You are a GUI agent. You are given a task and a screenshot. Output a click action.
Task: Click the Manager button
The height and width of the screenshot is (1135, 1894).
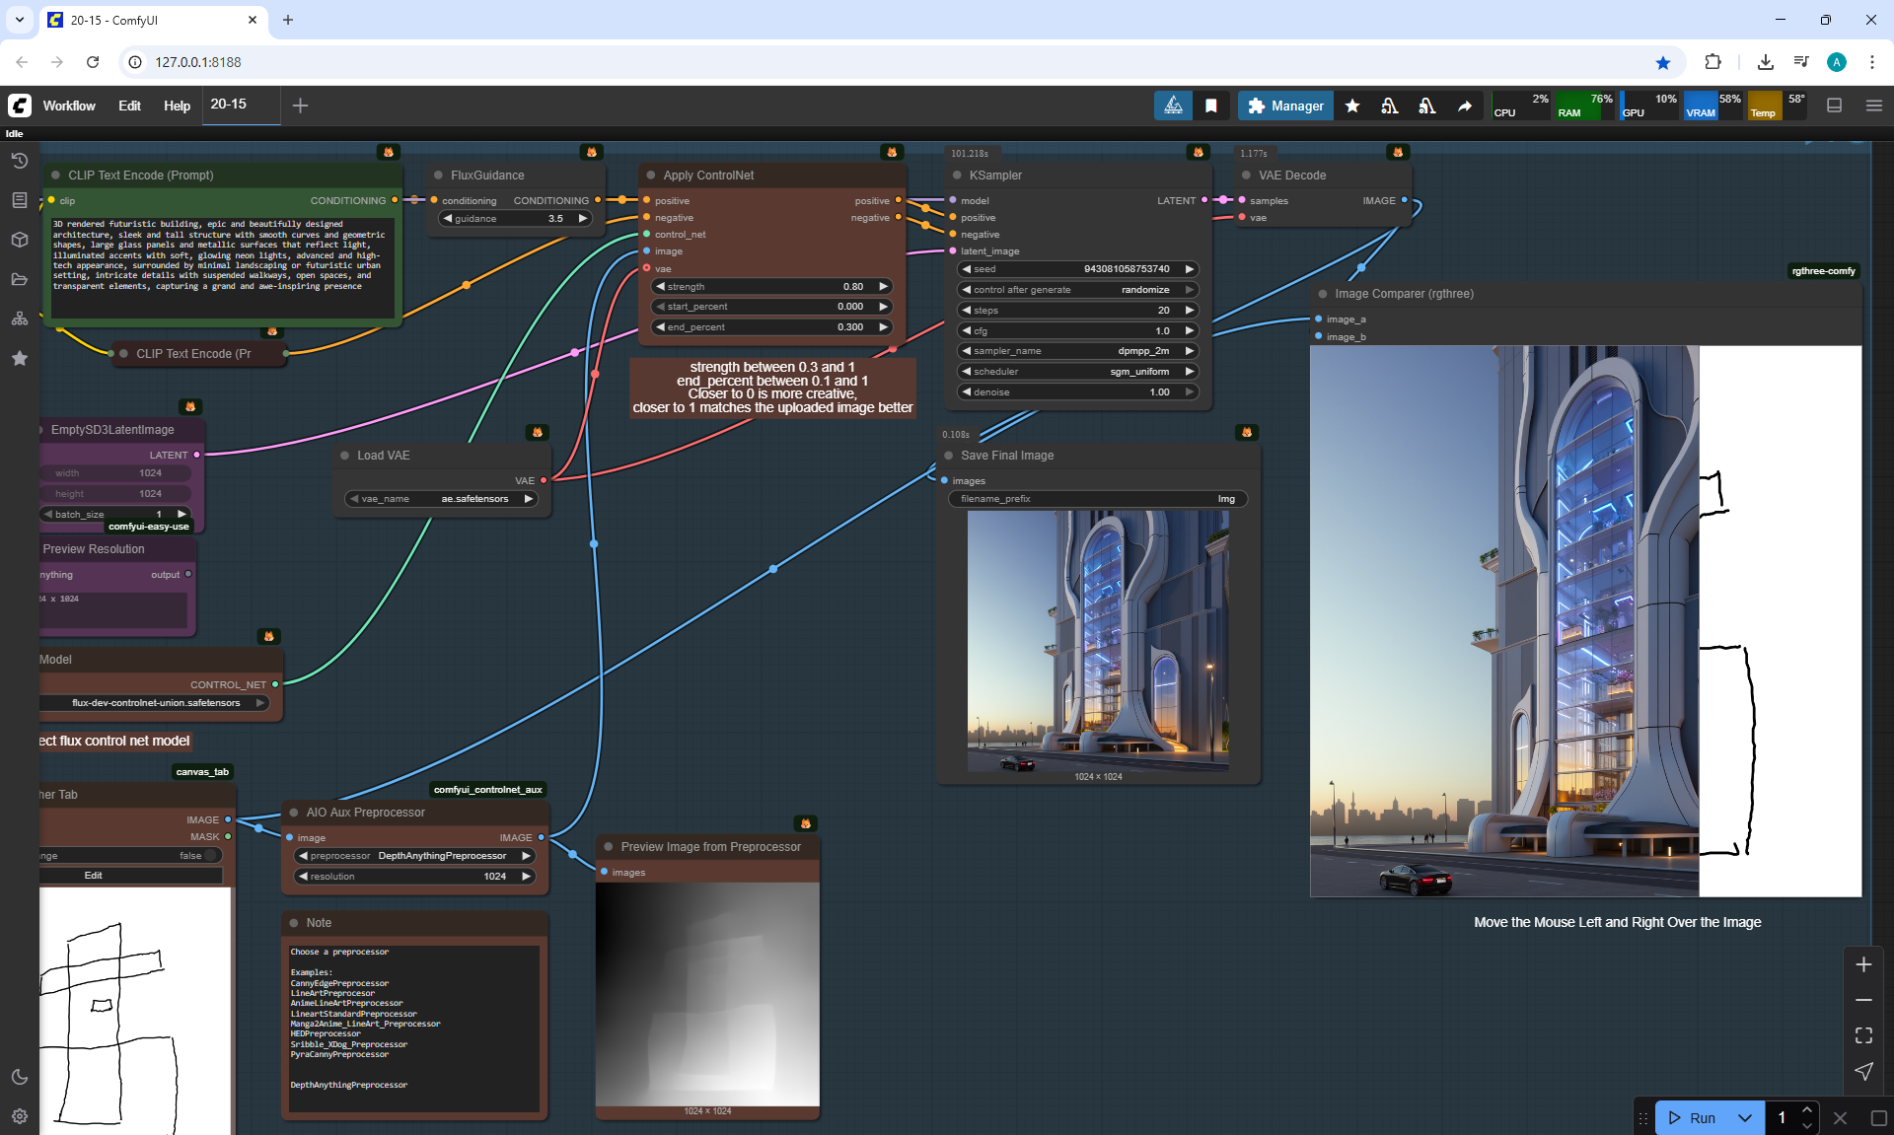click(x=1285, y=106)
